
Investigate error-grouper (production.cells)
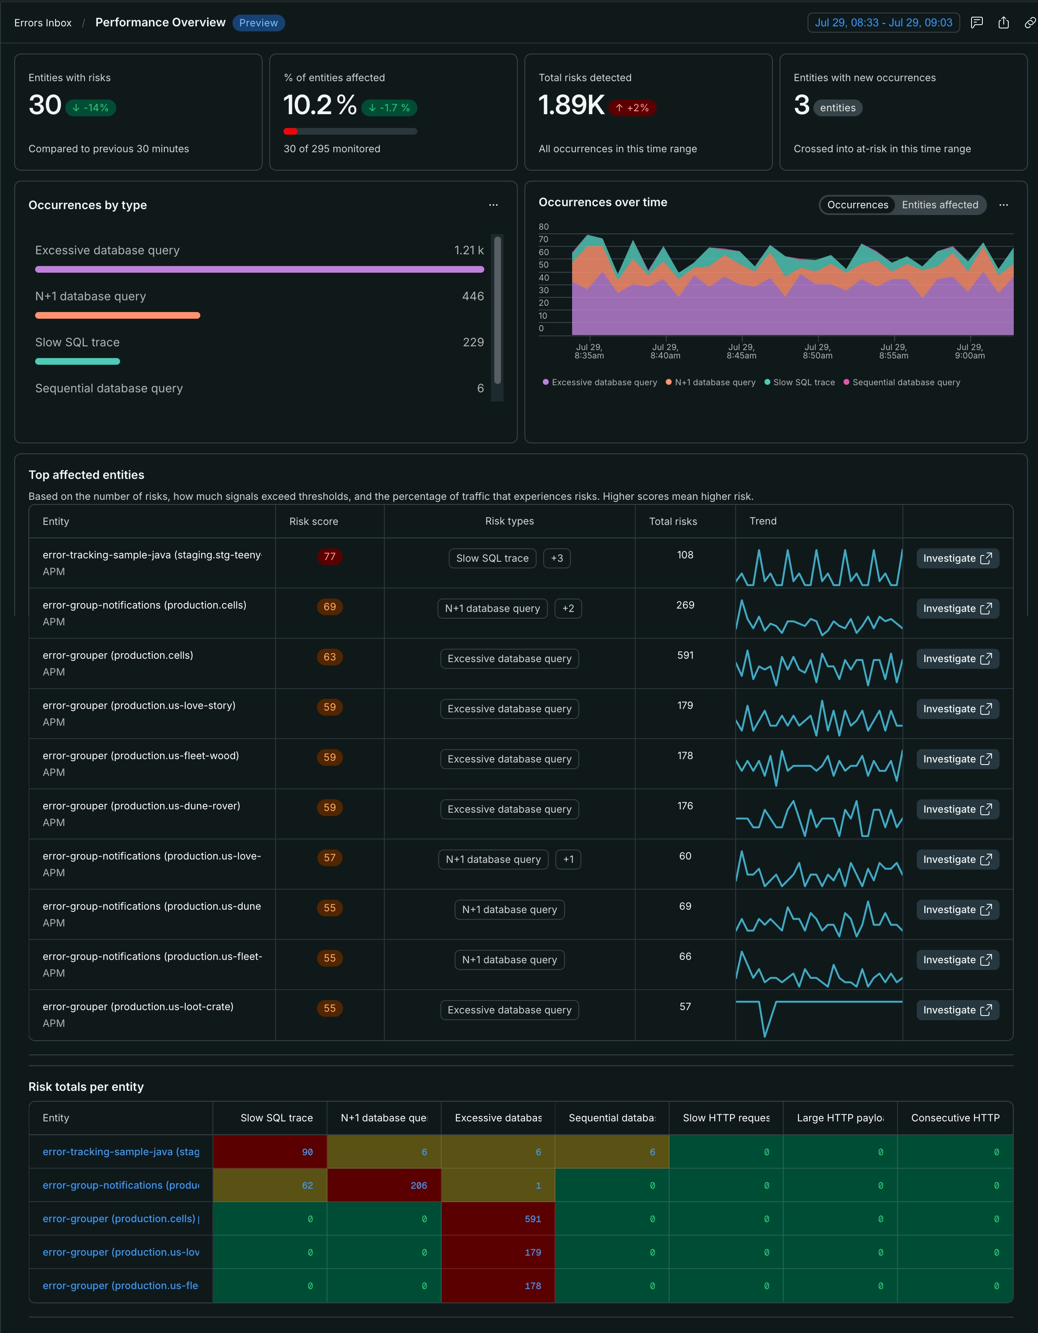point(957,659)
